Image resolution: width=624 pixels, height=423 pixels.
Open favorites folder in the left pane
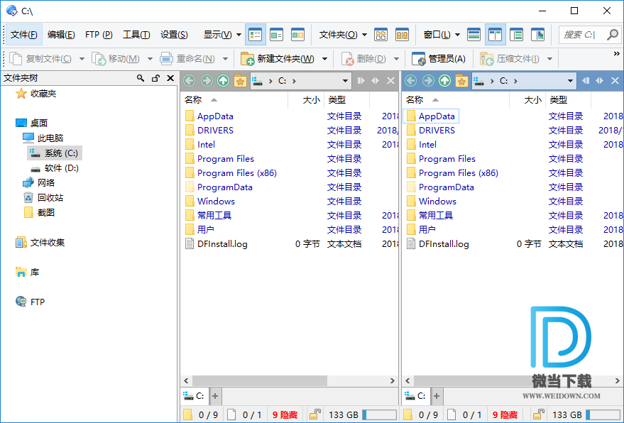241,81
